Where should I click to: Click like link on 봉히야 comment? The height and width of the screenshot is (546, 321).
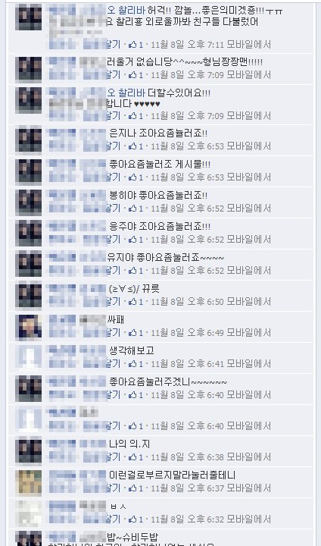click(x=114, y=209)
